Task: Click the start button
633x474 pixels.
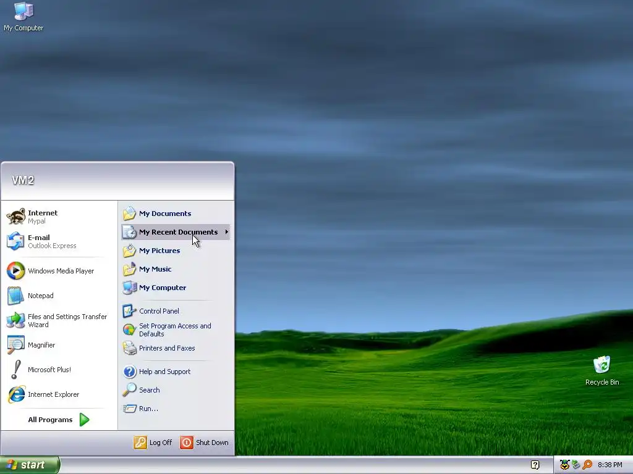Action: pos(30,465)
